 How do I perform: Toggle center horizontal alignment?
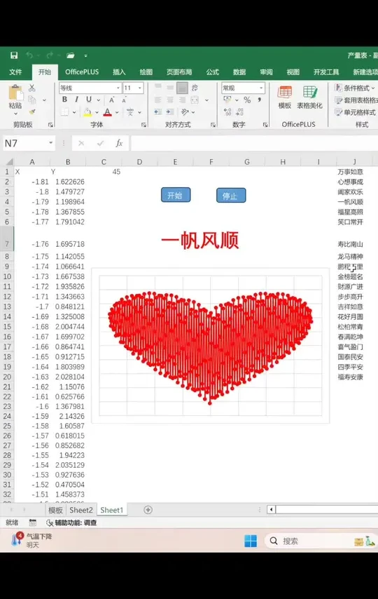point(170,100)
